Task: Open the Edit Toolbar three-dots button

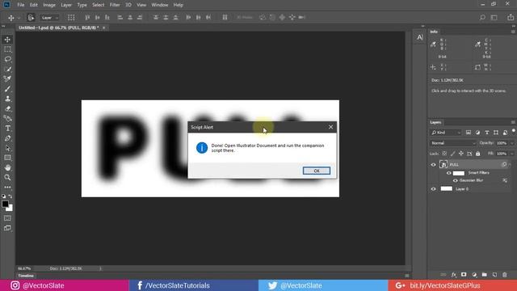Action: coord(7,187)
